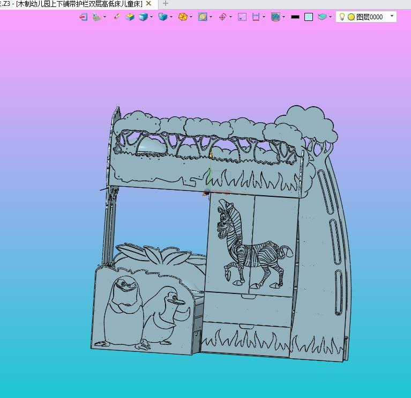Click the yellow-top box view icon
Viewport: 411px width, 398px height.
click(130, 17)
